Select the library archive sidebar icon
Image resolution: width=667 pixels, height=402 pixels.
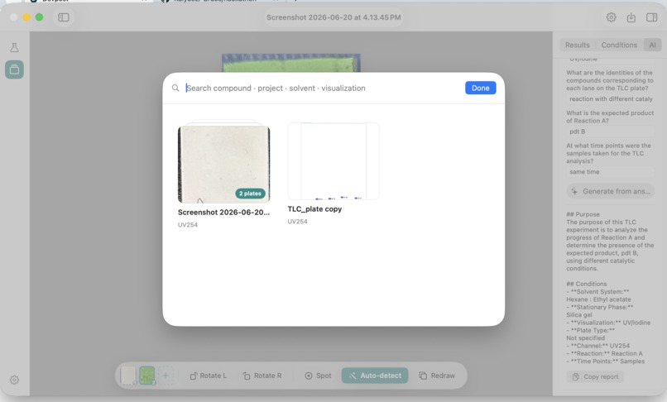click(x=14, y=69)
